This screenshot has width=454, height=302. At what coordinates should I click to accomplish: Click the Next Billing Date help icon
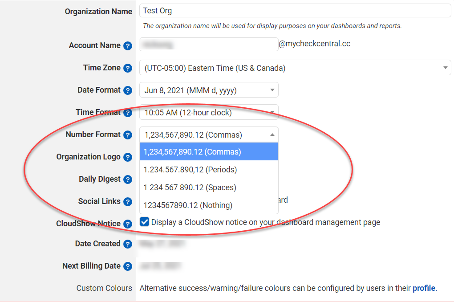(128, 266)
